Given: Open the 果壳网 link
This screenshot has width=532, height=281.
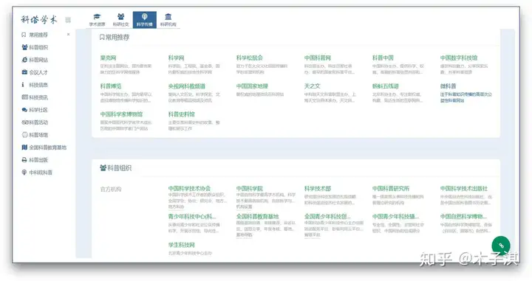Looking at the screenshot, I should point(108,58).
